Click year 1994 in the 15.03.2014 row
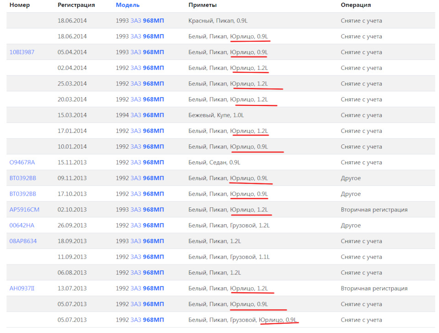 (x=123, y=115)
